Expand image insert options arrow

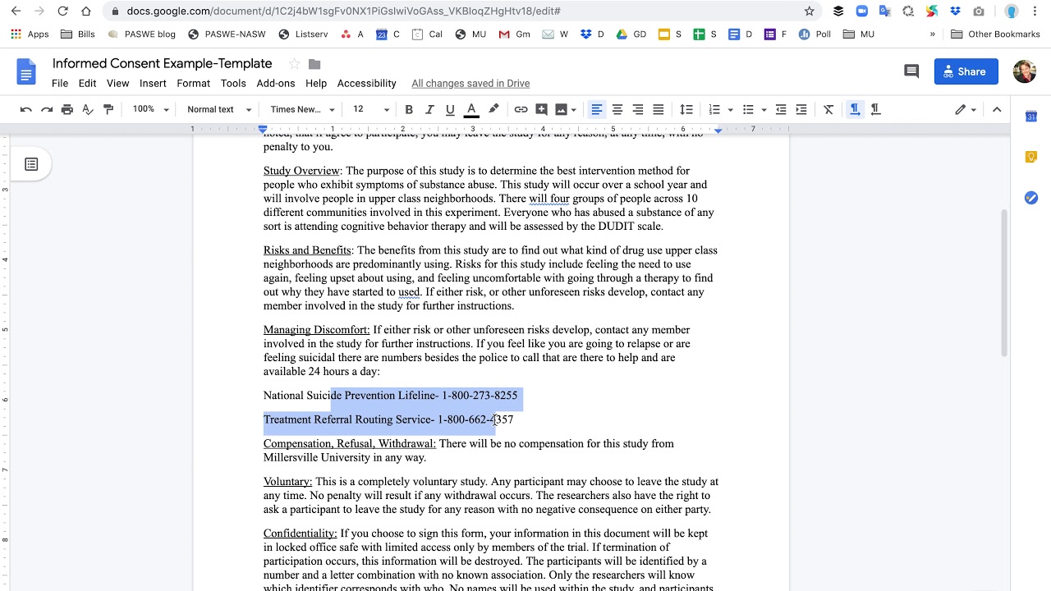pos(573,109)
